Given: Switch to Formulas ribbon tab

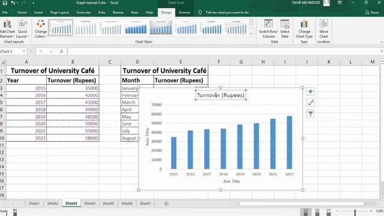Looking at the screenshot, I should click(83, 12).
